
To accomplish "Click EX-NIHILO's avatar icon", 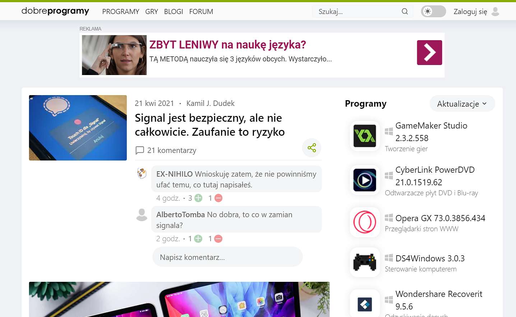I will [x=142, y=173].
